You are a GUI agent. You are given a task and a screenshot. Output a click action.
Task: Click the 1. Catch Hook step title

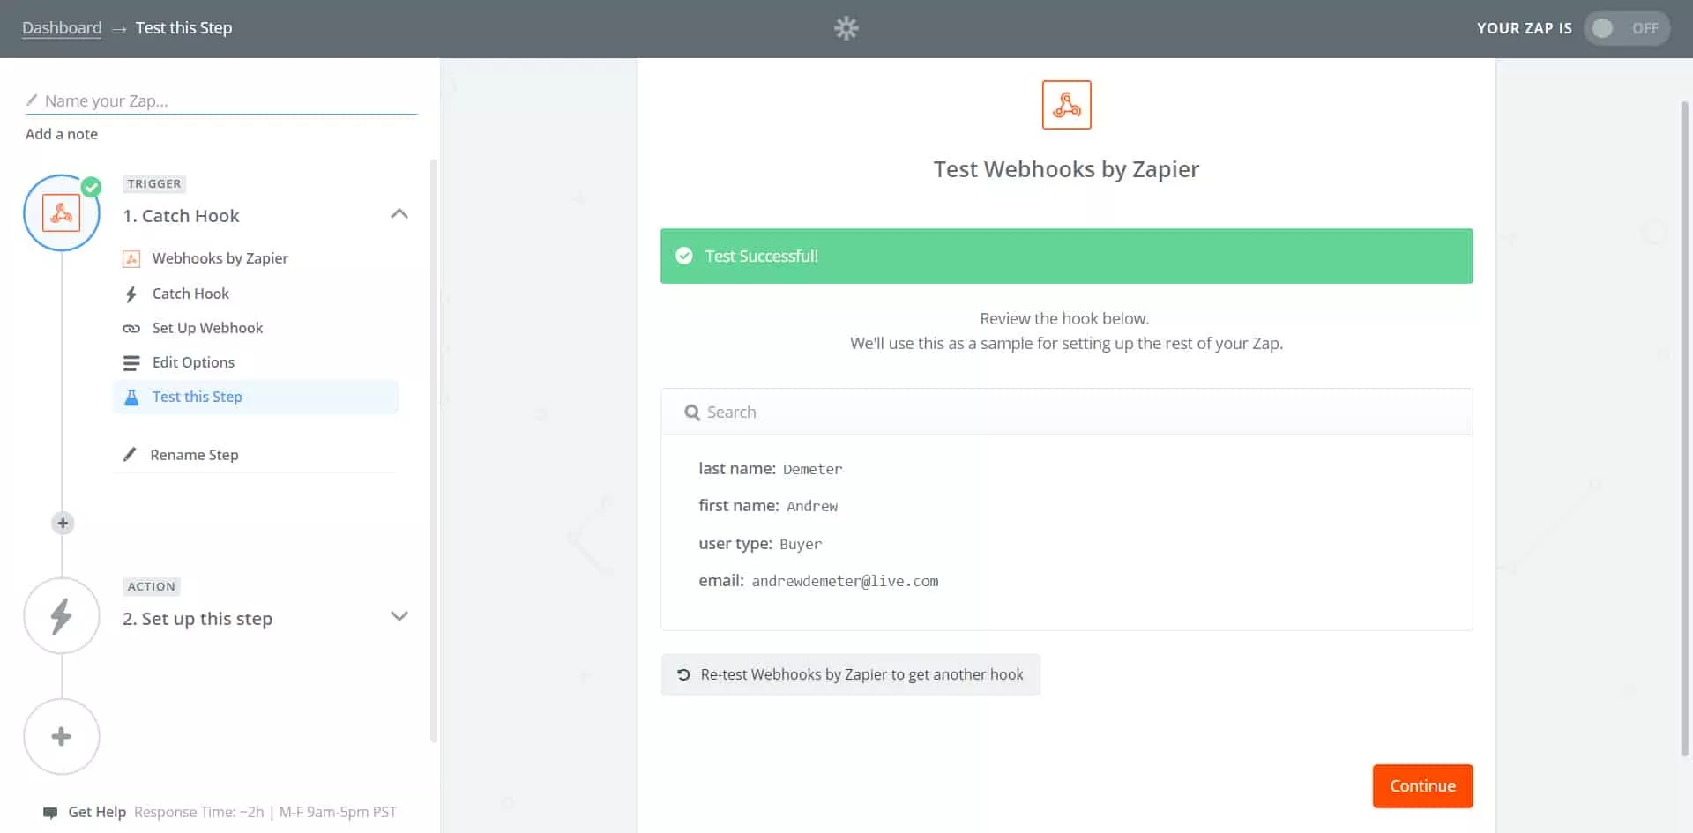pyautogui.click(x=181, y=216)
